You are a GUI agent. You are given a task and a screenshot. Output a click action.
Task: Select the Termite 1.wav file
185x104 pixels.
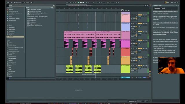coord(32,18)
